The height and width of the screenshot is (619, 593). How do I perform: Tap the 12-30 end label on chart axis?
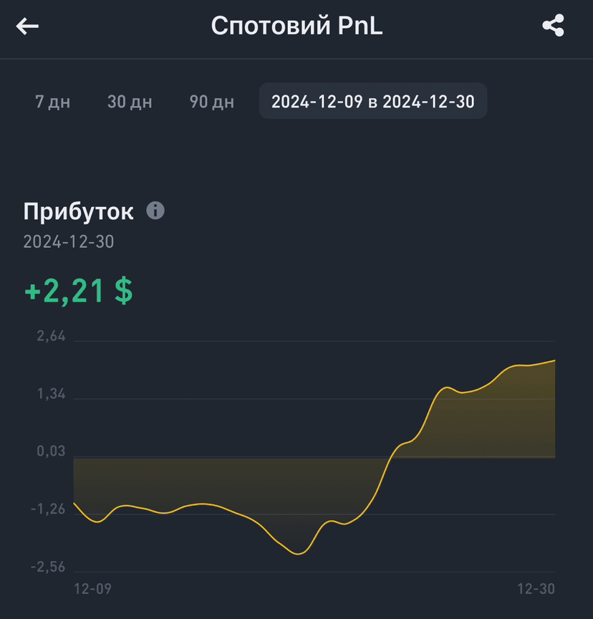tap(536, 589)
